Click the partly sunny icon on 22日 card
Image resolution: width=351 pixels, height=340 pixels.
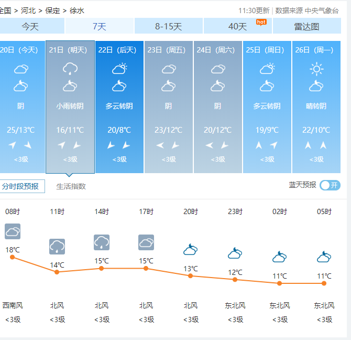point(119,68)
